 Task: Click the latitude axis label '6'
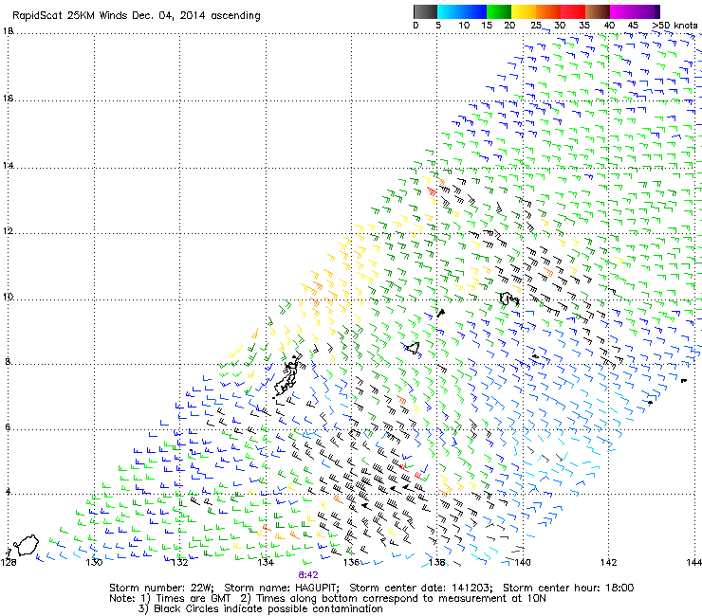pyautogui.click(x=8, y=427)
